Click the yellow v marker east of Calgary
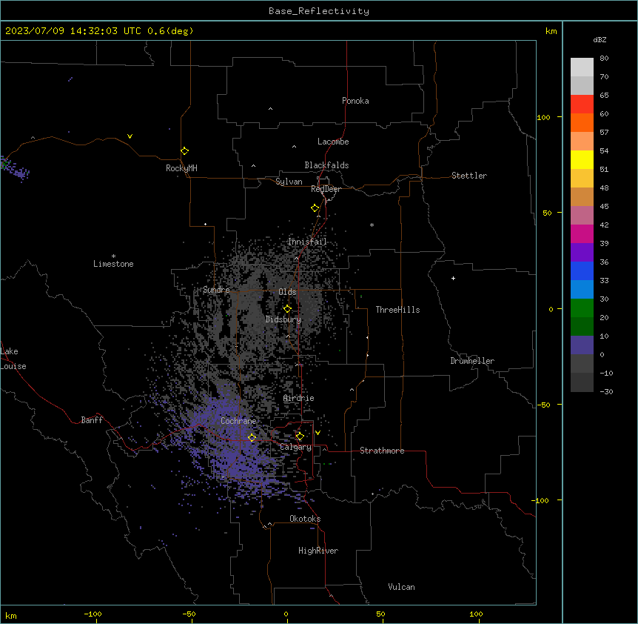Viewport: 638px width, 624px height. pos(318,433)
